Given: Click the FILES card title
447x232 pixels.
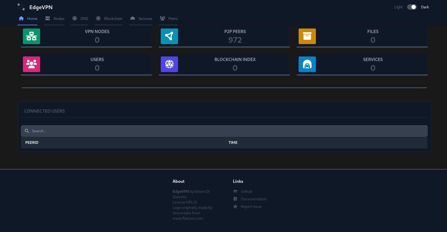Looking at the screenshot, I should click(373, 31).
